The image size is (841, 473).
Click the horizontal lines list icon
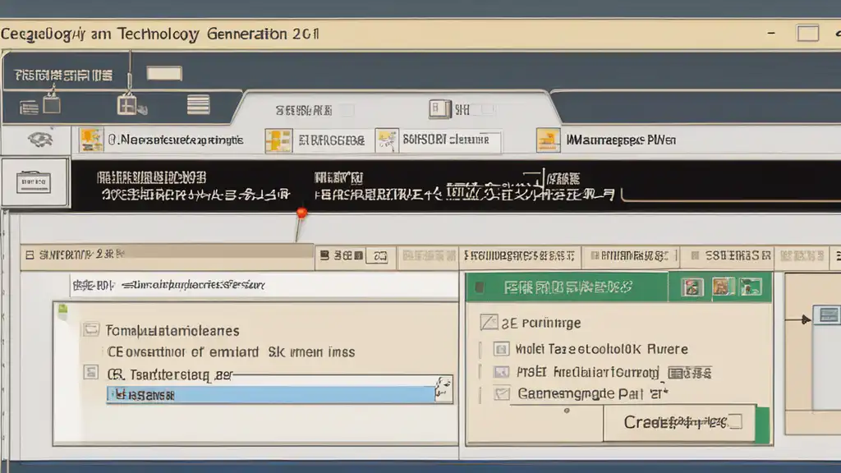pyautogui.click(x=198, y=104)
